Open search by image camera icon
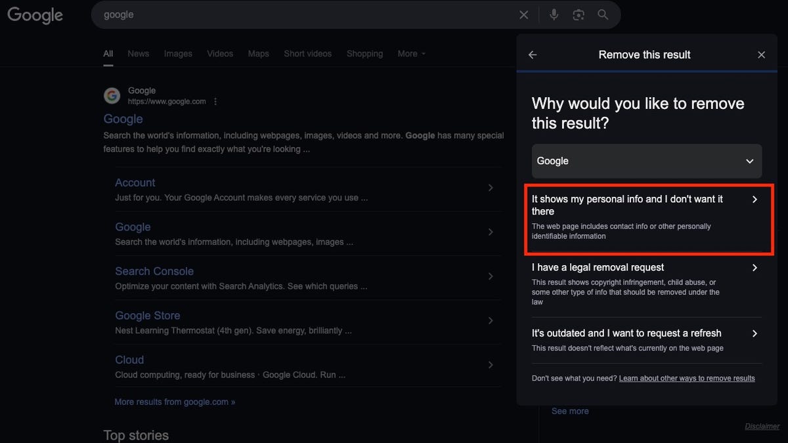 [x=579, y=15]
